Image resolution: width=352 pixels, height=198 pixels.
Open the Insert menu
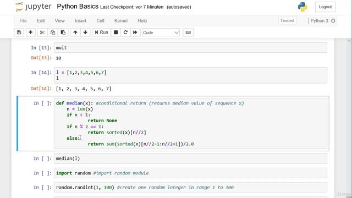(x=81, y=21)
